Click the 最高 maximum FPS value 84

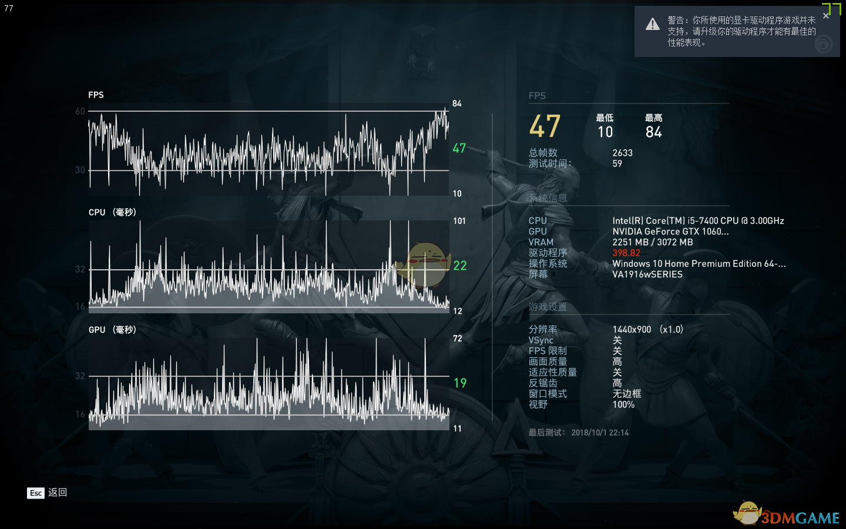click(x=653, y=132)
